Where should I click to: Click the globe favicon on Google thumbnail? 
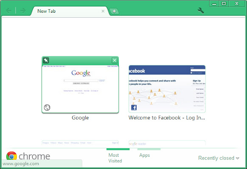[x=47, y=108]
